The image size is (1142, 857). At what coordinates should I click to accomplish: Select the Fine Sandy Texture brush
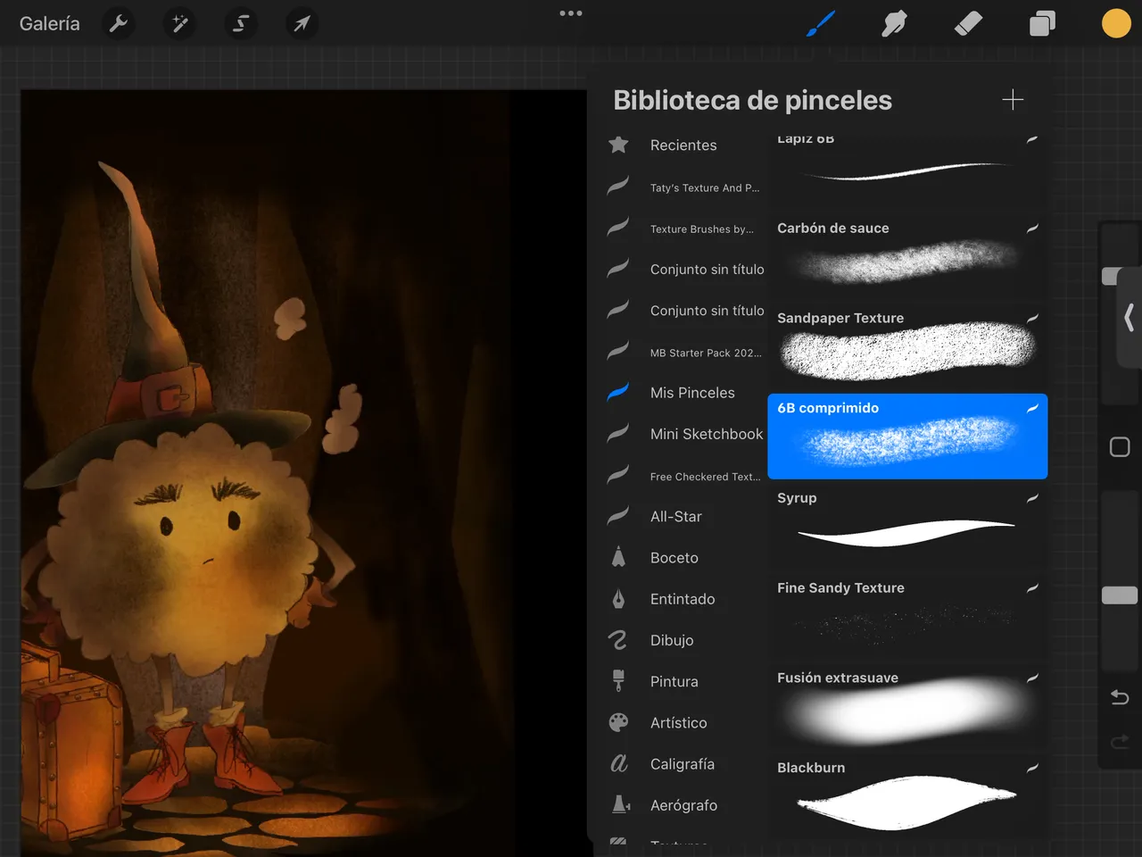pos(907,617)
